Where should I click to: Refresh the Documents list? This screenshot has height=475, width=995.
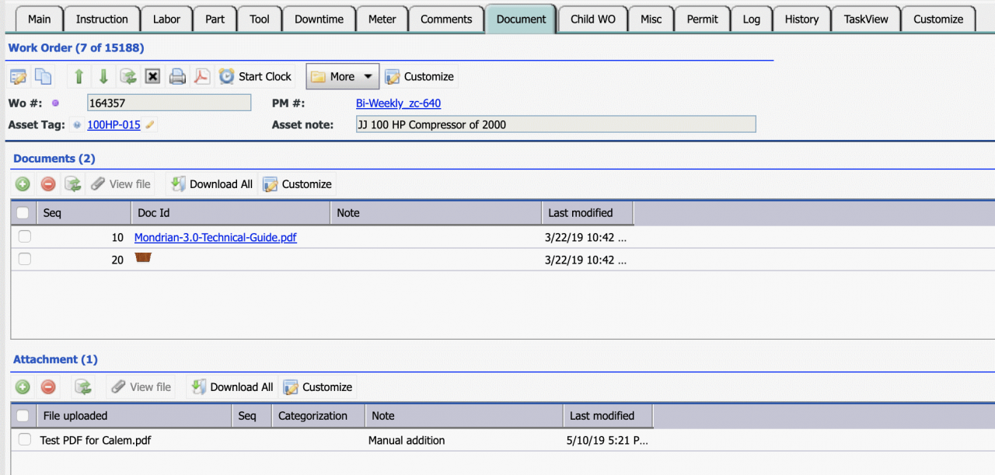[72, 184]
